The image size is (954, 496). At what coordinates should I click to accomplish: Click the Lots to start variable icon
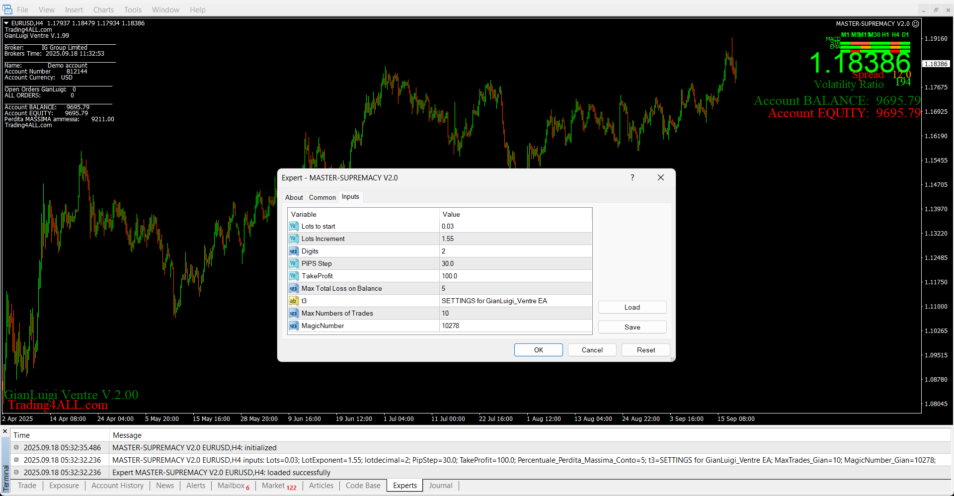click(293, 226)
